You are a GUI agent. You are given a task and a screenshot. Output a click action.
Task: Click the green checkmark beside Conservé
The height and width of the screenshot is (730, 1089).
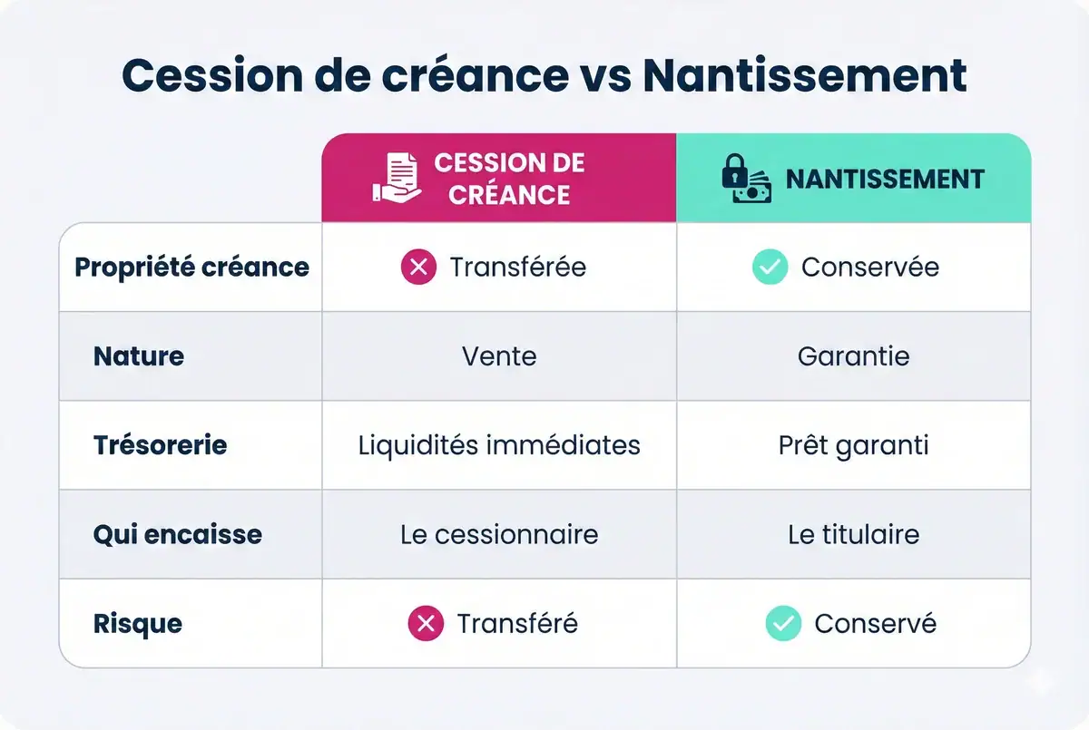pyautogui.click(x=783, y=624)
